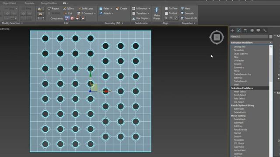This screenshot has width=280, height=157.
Task: Click the Relax geometry tool
Action: 104,8
